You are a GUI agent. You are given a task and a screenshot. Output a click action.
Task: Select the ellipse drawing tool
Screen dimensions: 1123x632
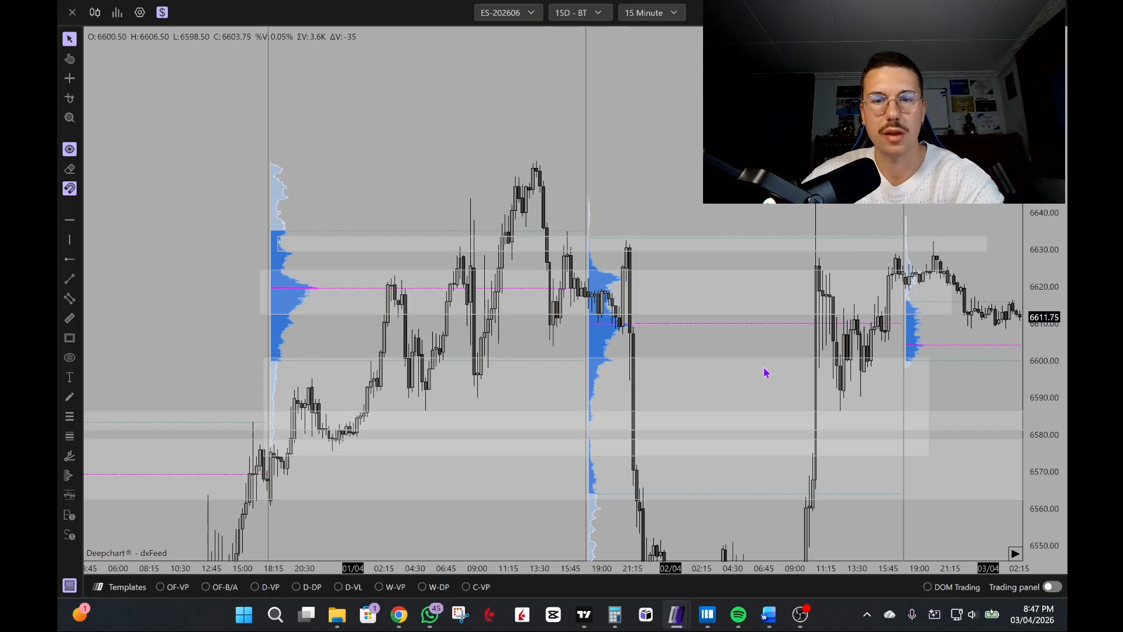(70, 358)
